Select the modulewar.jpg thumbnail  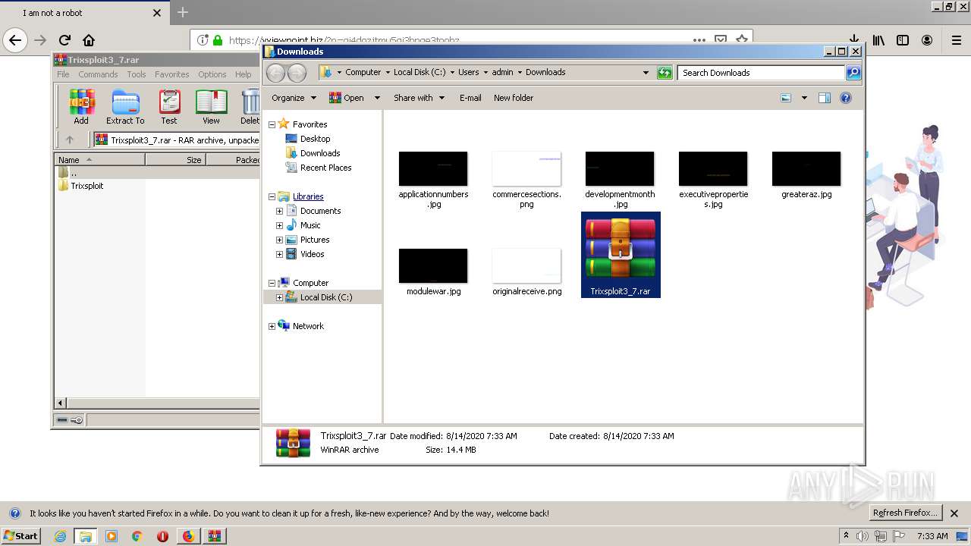(433, 265)
